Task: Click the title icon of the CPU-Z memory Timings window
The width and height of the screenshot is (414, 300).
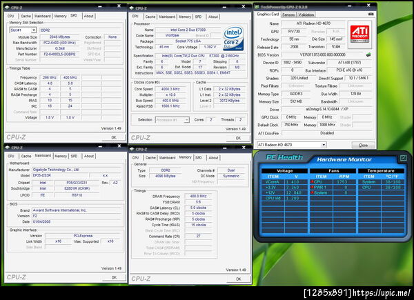Action: (x=132, y=149)
